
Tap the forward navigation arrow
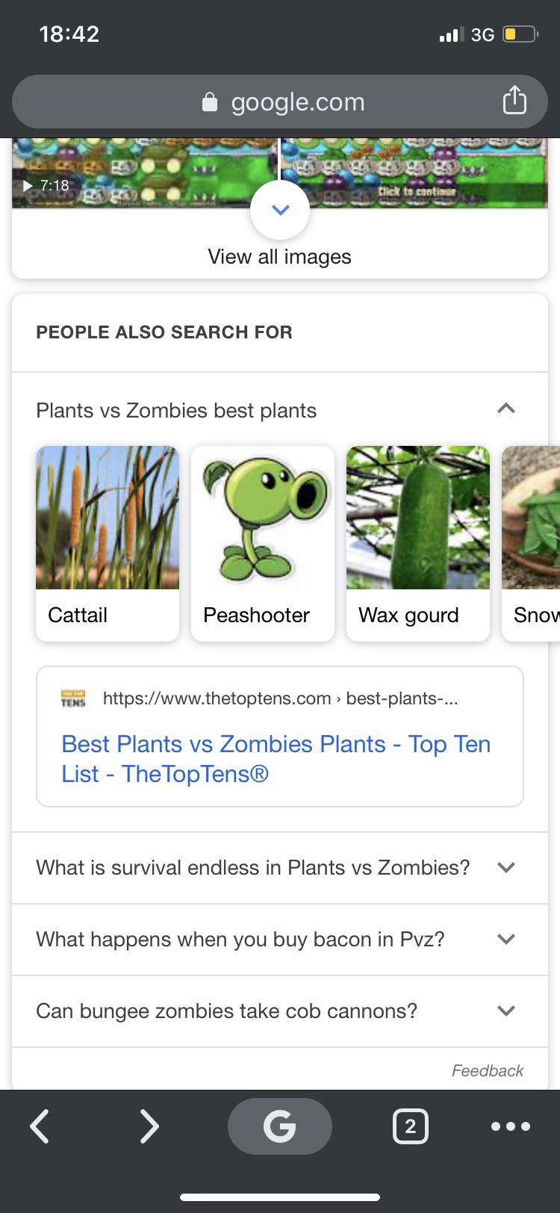tap(149, 1126)
